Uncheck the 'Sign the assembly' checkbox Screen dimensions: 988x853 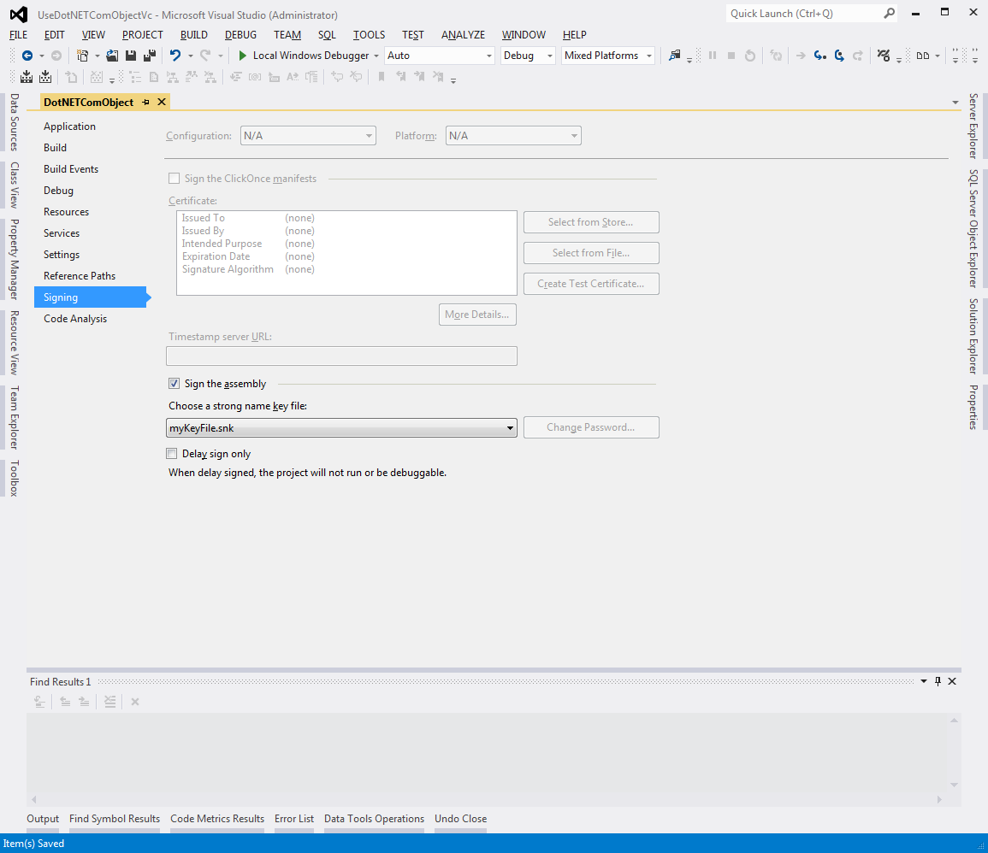174,384
